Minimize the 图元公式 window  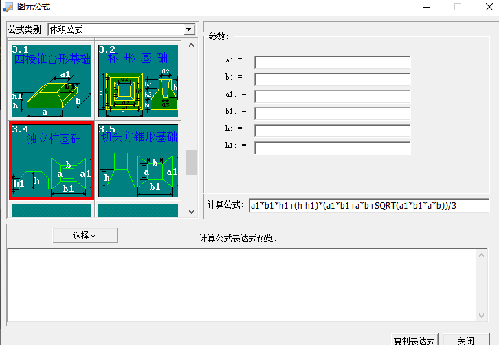pos(427,7)
